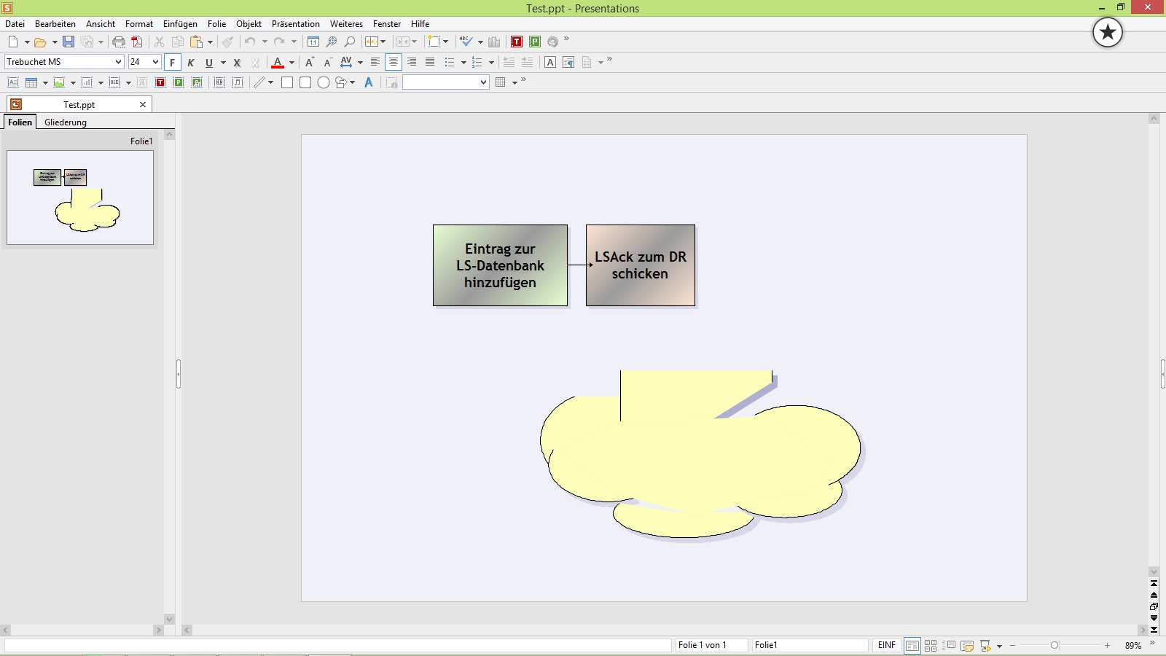
Task: Select the 'LSAck zum DR schicken' box
Action: pos(641,265)
